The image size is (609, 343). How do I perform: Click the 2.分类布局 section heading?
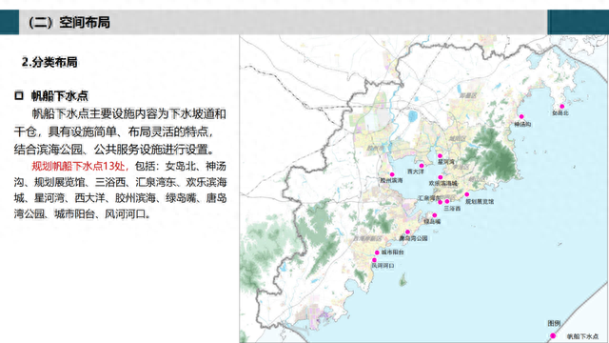click(x=49, y=62)
